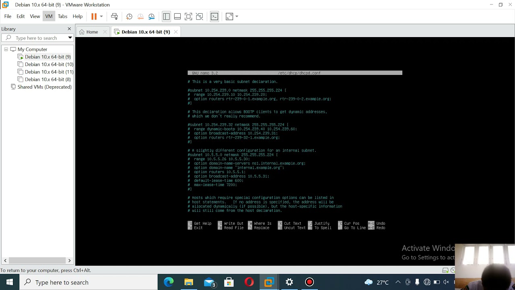Image resolution: width=515 pixels, height=290 pixels.
Task: Click the 'Go To Line' nano shortcut label
Action: pos(355,228)
